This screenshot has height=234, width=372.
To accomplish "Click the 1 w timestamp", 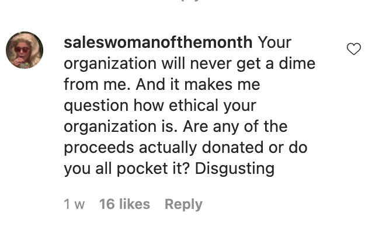I will point(74,204).
